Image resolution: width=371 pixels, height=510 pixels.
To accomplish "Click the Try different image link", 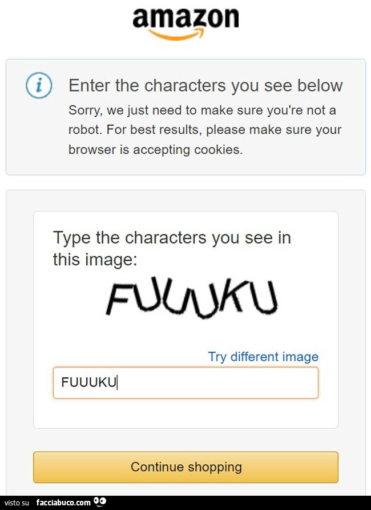I will click(x=263, y=357).
